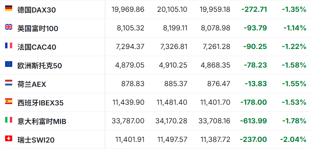Open the 瑞士SWI20 index page
Screen dimensions: 310x149
pos(36,140)
